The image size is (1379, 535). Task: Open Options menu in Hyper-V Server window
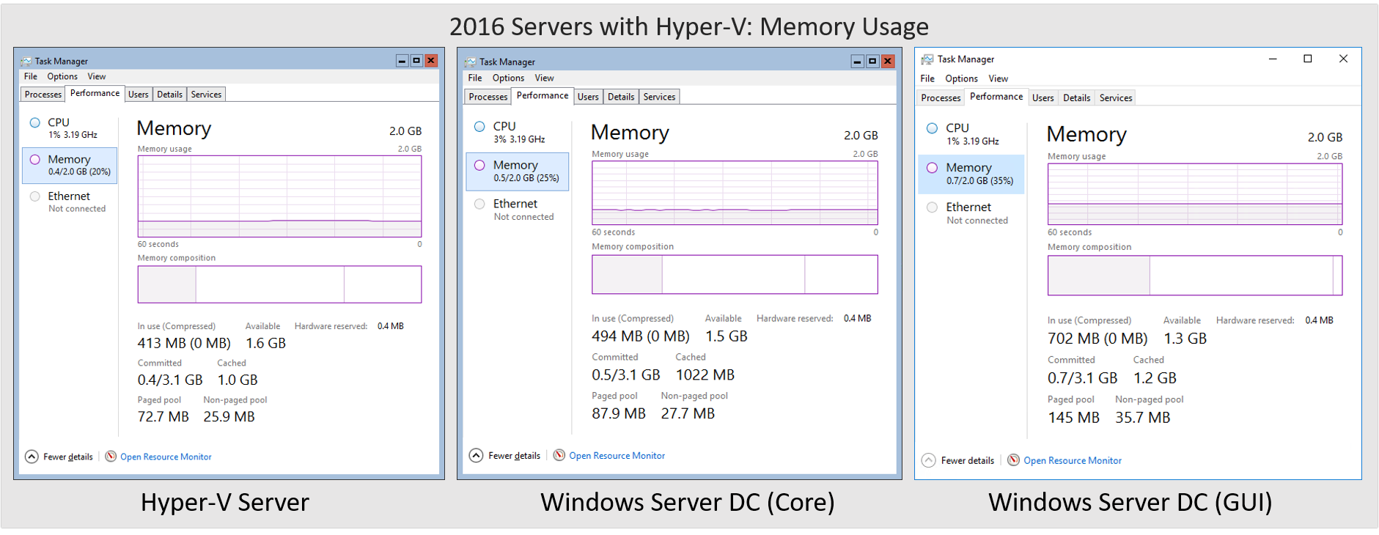tap(62, 76)
